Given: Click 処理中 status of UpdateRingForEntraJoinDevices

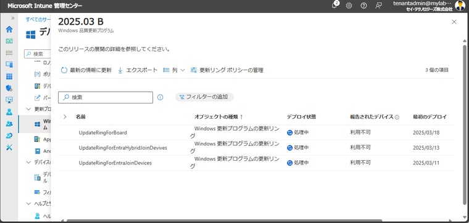Looking at the screenshot, I should coord(297,163).
